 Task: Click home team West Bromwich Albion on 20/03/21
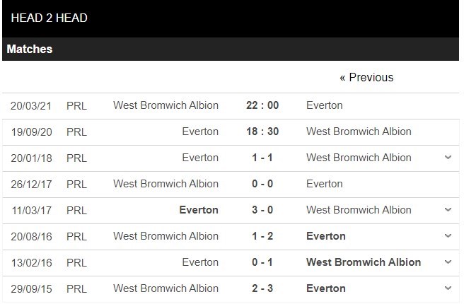point(166,105)
